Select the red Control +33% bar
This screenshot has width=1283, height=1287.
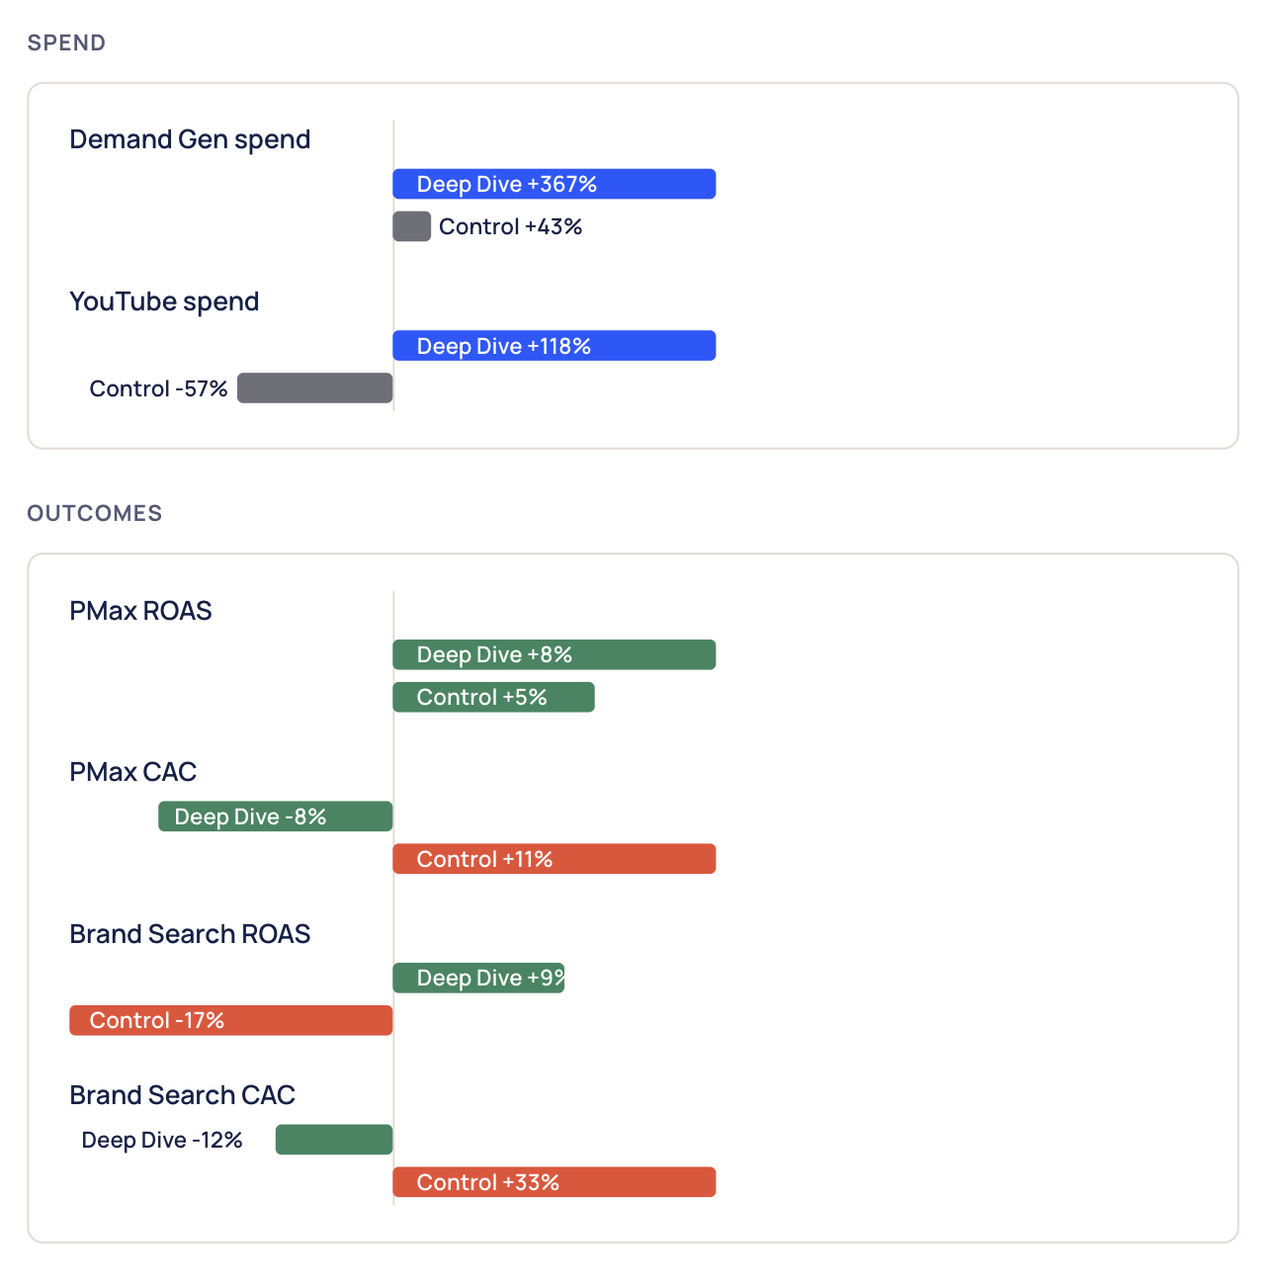pos(555,1182)
